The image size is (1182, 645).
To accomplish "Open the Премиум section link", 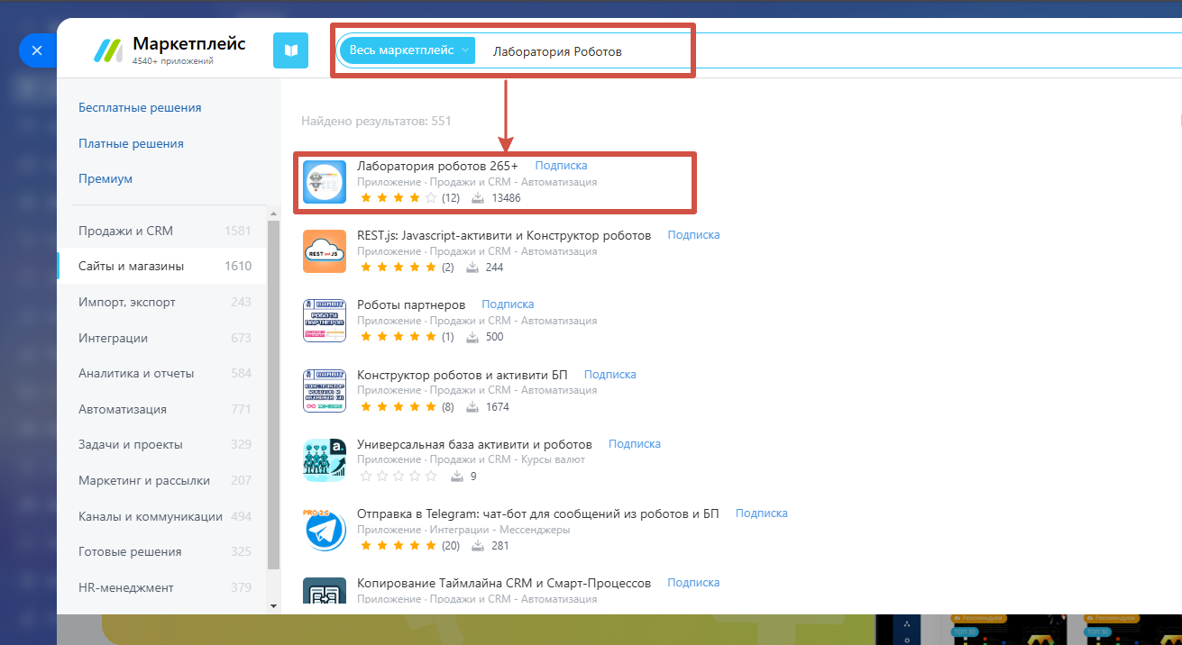I will pos(105,178).
